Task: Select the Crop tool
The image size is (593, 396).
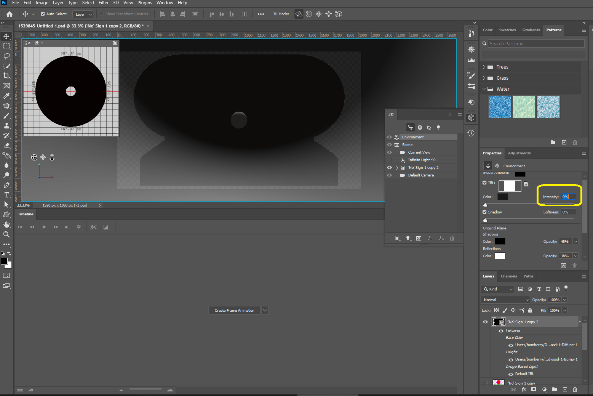Action: pyautogui.click(x=6, y=75)
